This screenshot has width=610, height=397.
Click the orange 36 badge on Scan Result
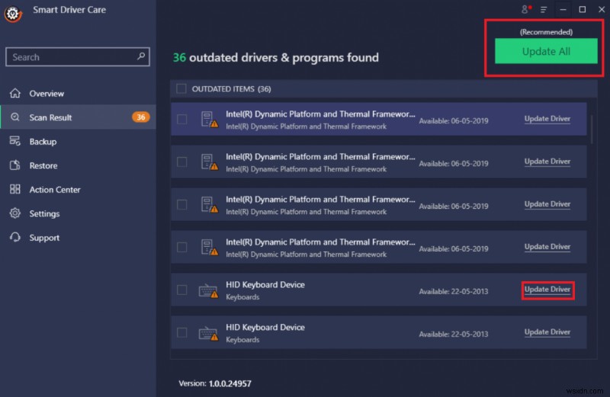pos(140,117)
